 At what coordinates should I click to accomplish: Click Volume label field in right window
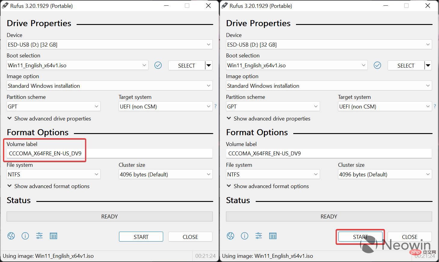point(329,153)
